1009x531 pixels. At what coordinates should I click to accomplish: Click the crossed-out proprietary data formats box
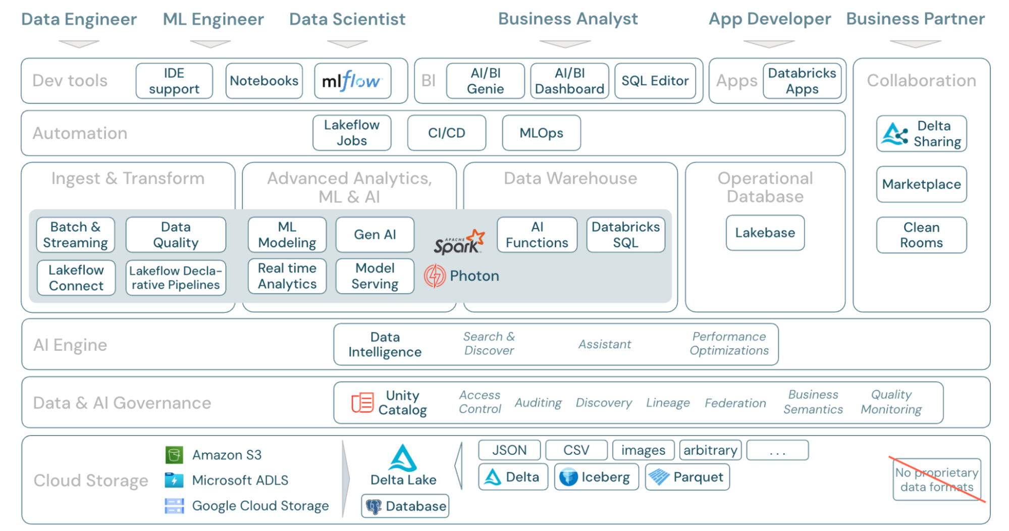pyautogui.click(x=936, y=480)
